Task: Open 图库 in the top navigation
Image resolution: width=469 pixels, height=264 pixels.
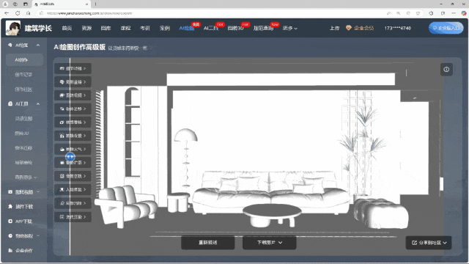Action: click(106, 28)
